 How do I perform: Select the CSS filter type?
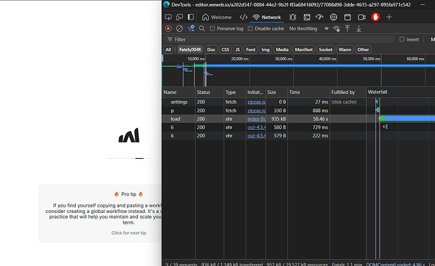(225, 50)
